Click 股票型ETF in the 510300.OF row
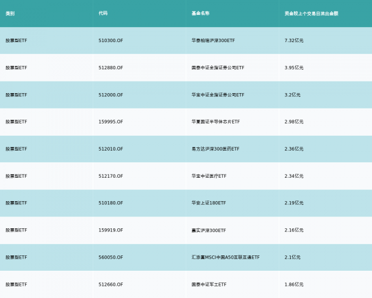372x298 pixels. pyautogui.click(x=16, y=40)
